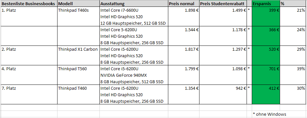Select the Thinkpad X1 Carbon cell
This screenshot has height=118, width=307.
pos(79,49)
